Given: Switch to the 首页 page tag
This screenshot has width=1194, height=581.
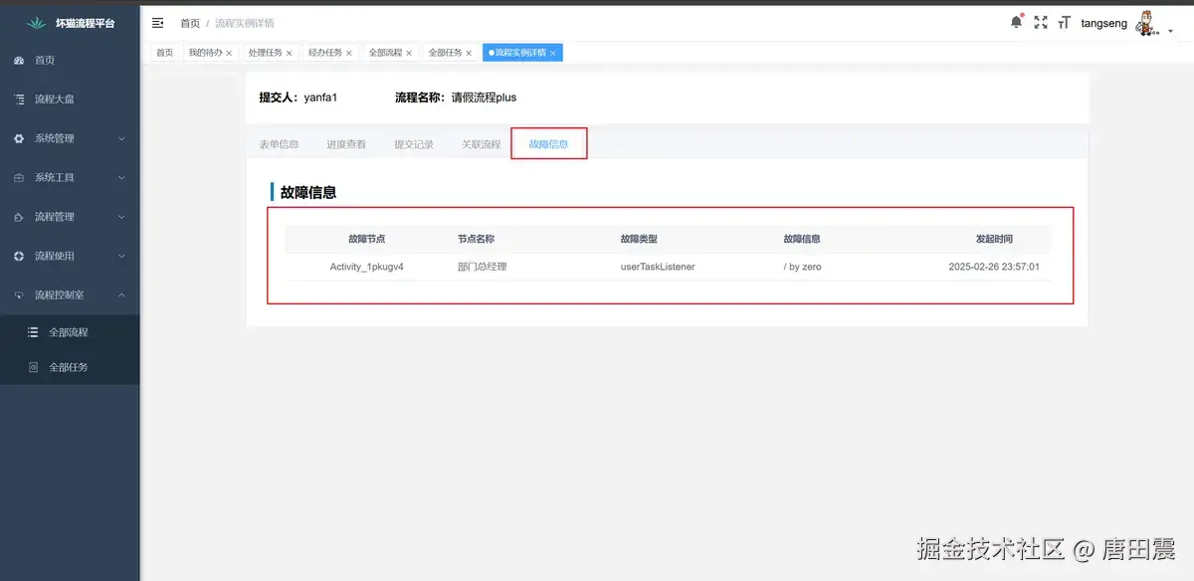Looking at the screenshot, I should pos(164,53).
